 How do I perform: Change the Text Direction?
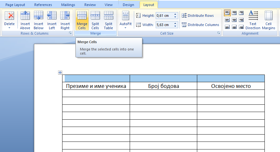tap(253, 20)
